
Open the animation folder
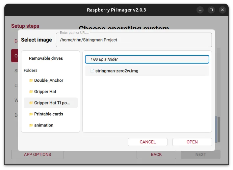coord(51,125)
